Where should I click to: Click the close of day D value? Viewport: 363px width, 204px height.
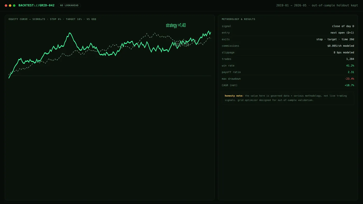pyautogui.click(x=343, y=26)
